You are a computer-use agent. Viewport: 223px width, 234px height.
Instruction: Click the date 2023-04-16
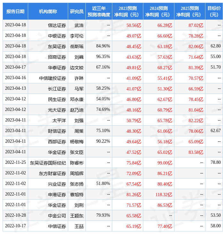[15, 78]
